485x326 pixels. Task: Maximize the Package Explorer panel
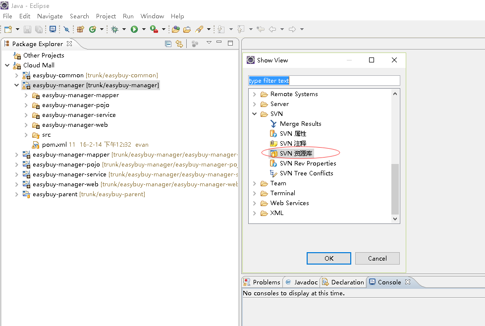point(230,43)
